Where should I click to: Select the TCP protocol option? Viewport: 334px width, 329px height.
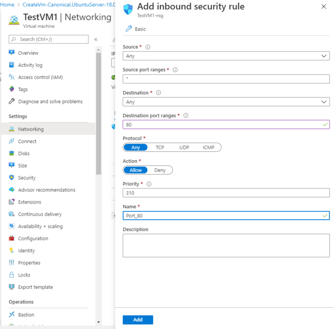160,147
